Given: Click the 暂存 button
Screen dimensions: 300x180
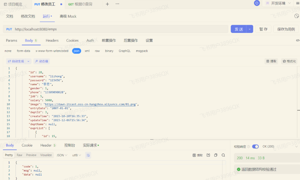Looking at the screenshot, I should click(x=263, y=29).
